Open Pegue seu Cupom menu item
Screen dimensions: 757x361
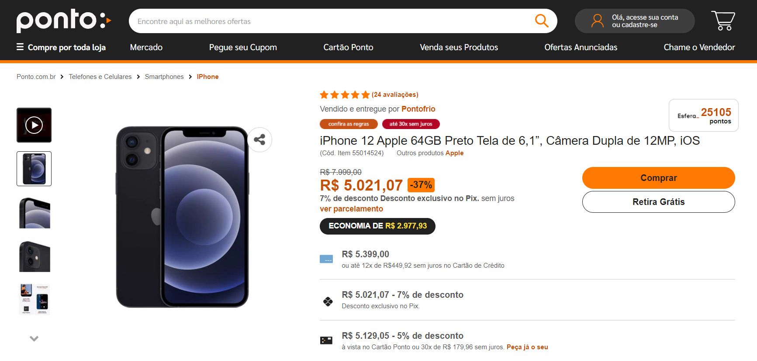tap(243, 47)
